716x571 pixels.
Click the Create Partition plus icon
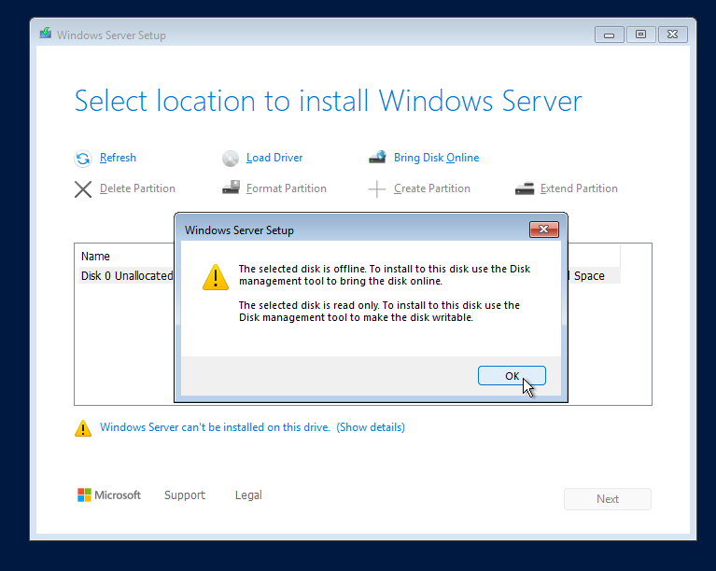(x=377, y=189)
